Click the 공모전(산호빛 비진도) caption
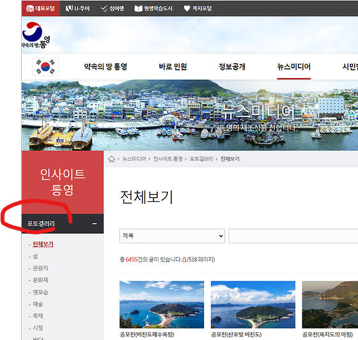Image resolution: width=358 pixels, height=340 pixels. tap(237, 335)
